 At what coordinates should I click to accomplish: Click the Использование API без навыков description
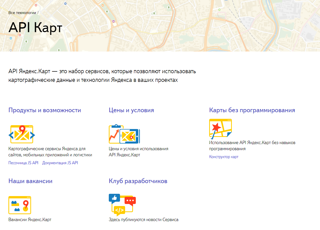(252, 146)
